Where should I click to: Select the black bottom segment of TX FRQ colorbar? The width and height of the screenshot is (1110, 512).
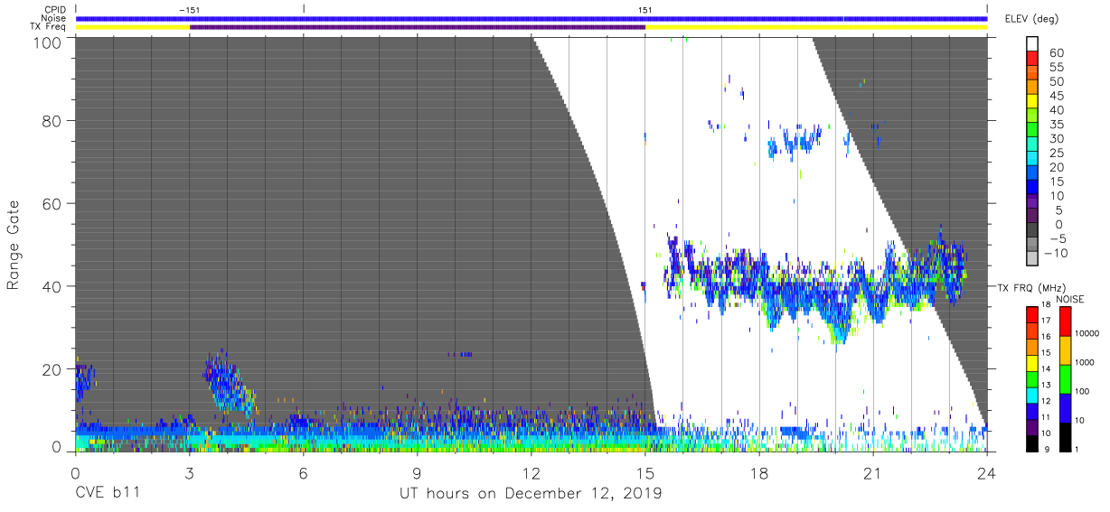[1033, 442]
